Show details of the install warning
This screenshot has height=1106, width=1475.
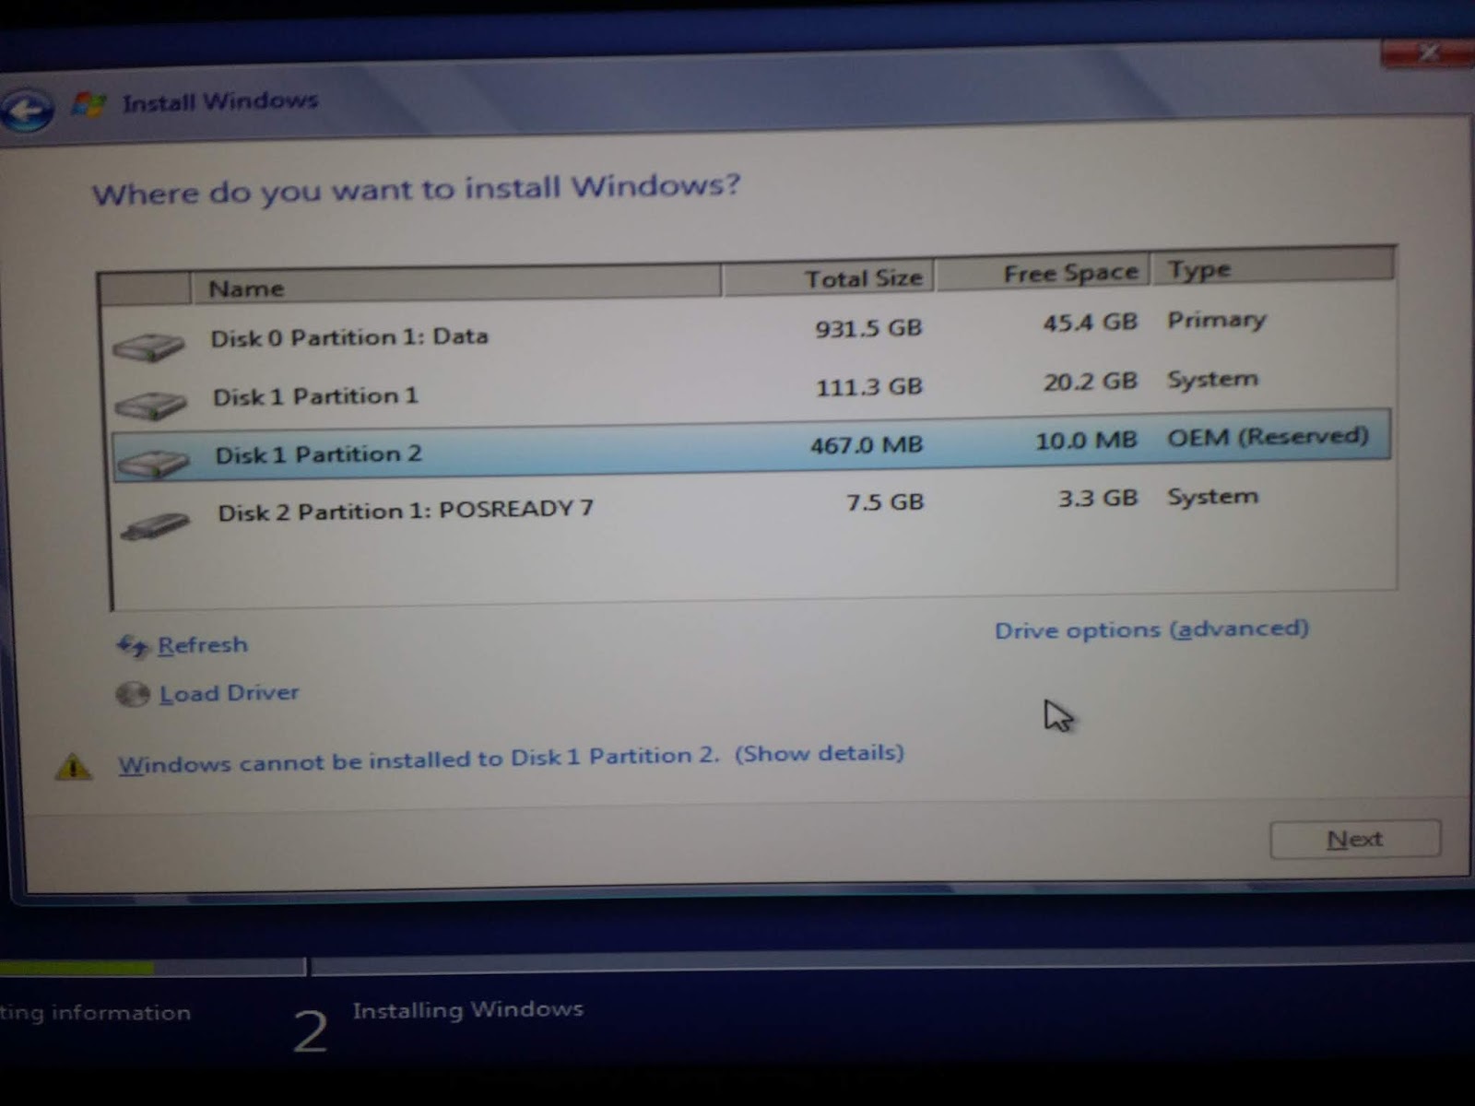click(819, 754)
